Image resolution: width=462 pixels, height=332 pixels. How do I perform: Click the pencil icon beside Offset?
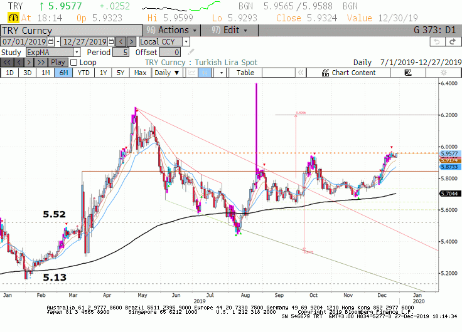[191, 52]
